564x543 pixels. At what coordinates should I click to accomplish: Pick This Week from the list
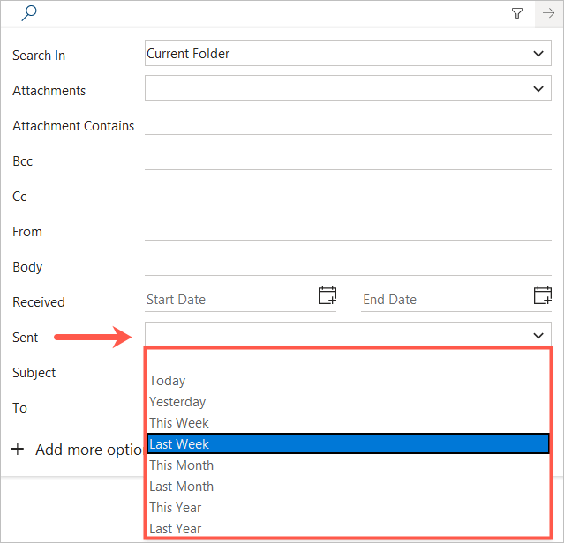click(179, 423)
